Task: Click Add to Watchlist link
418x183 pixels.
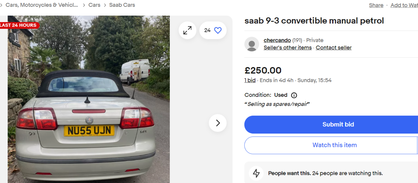Action: point(404,5)
